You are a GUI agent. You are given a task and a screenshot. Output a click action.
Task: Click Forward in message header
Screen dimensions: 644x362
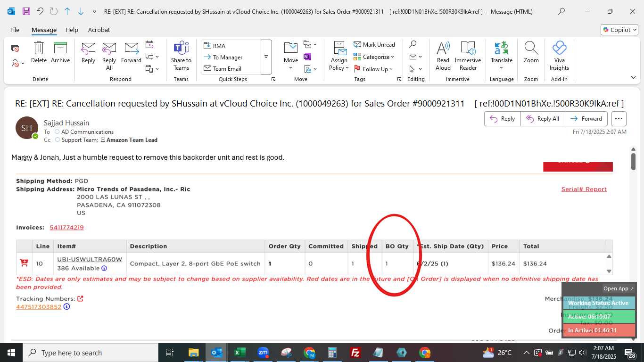pyautogui.click(x=586, y=119)
